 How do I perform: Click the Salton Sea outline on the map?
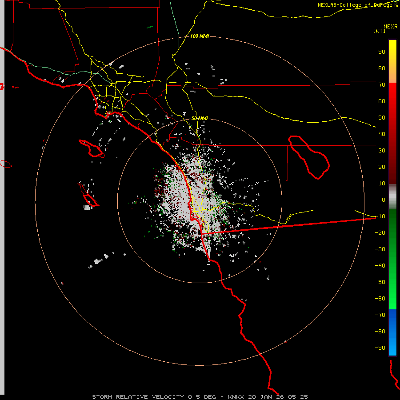tap(309, 157)
